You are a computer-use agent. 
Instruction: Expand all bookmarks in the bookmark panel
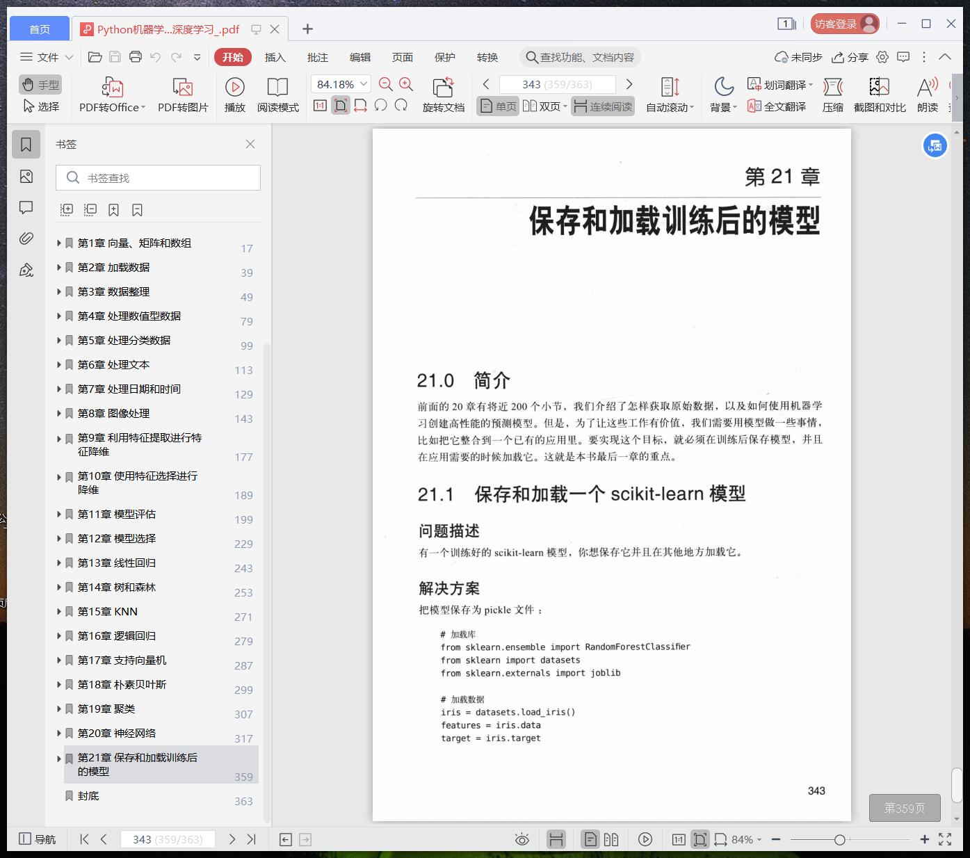(67, 209)
